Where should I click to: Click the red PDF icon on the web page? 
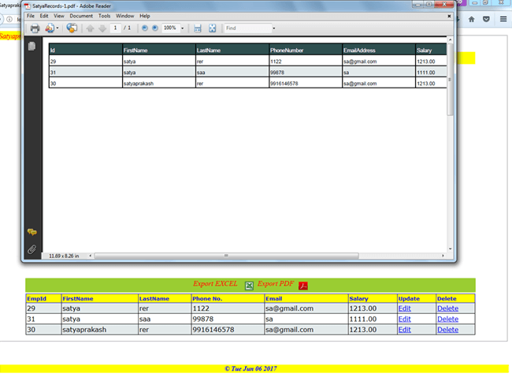[303, 286]
